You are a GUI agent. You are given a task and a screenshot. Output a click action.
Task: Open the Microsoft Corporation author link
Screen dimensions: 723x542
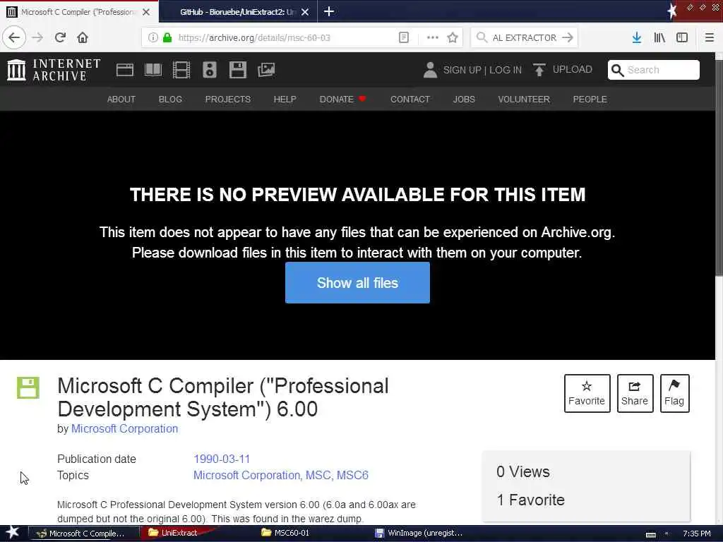click(x=124, y=428)
